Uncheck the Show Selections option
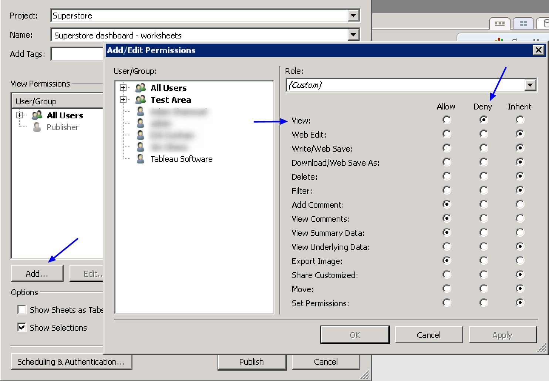The height and width of the screenshot is (381, 549). 22,327
